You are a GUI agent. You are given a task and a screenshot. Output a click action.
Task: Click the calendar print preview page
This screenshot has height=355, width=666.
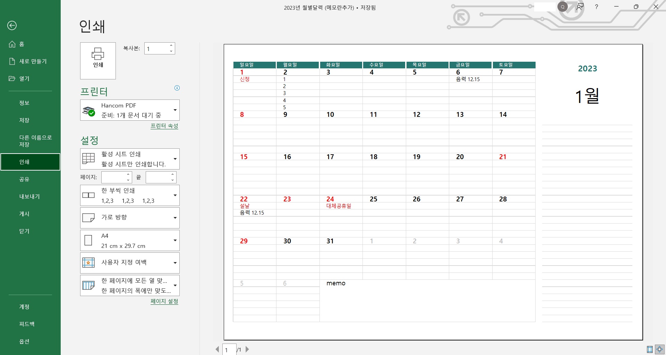click(x=433, y=192)
